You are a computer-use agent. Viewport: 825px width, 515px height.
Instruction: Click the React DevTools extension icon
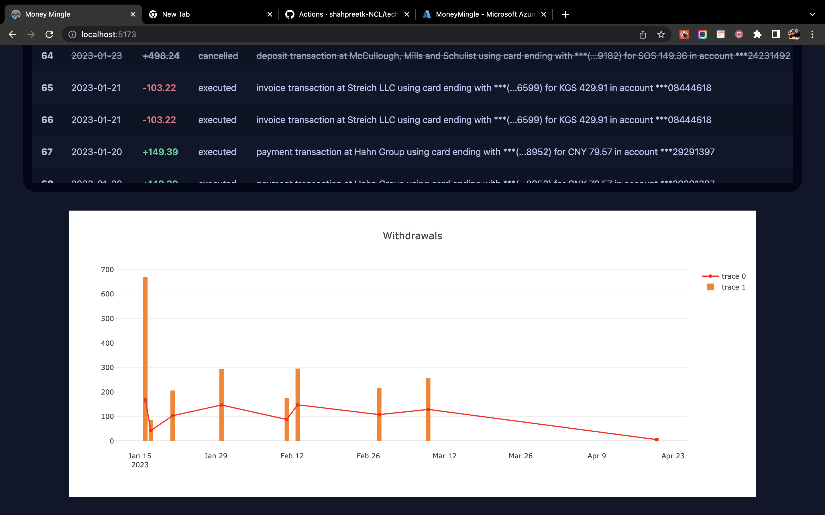pyautogui.click(x=684, y=34)
